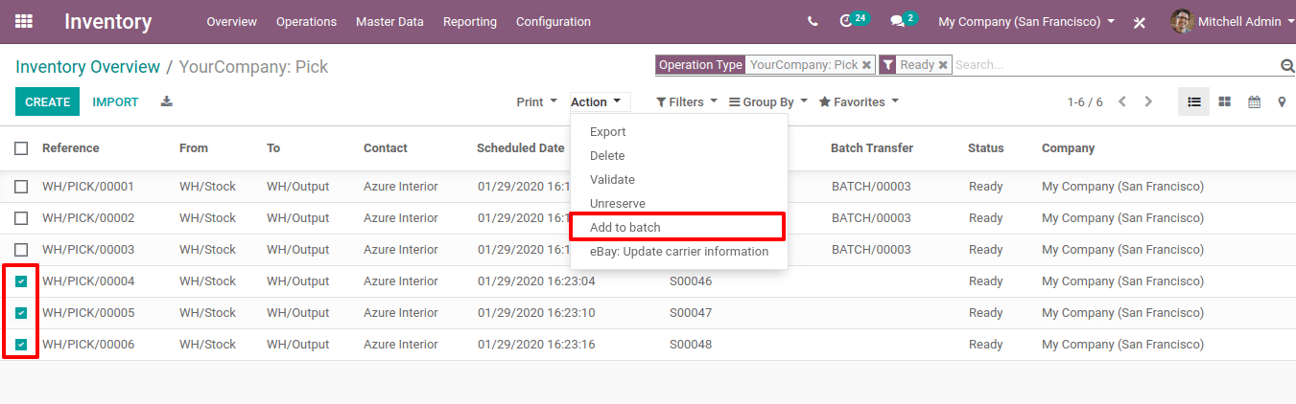Open the Filters dropdown
Viewport: 1296px width, 404px height.
click(x=687, y=102)
